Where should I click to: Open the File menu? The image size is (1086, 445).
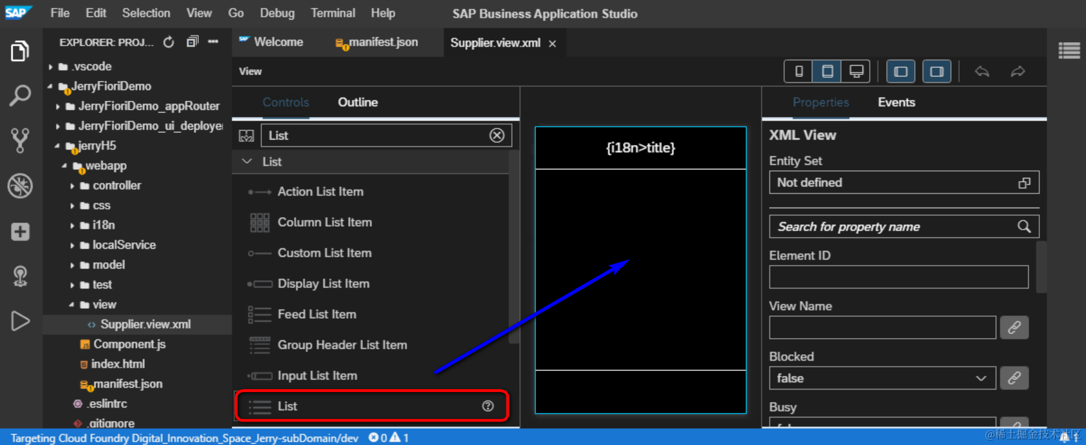point(60,13)
